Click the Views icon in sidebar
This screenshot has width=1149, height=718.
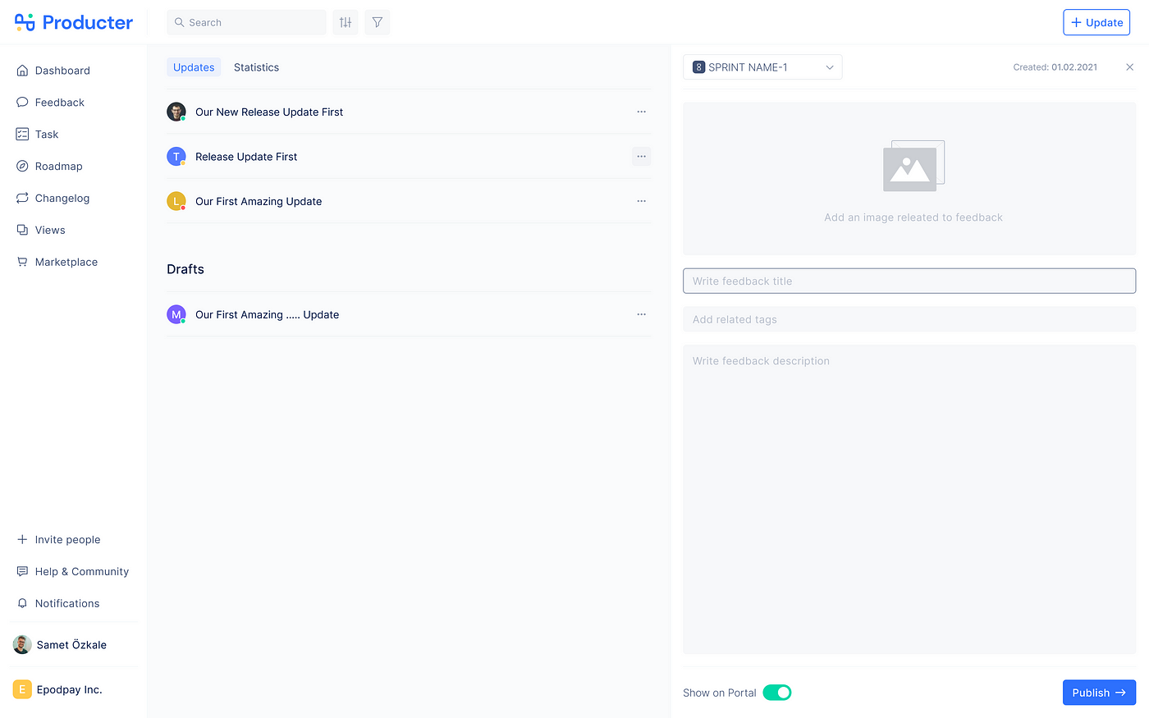click(x=22, y=231)
